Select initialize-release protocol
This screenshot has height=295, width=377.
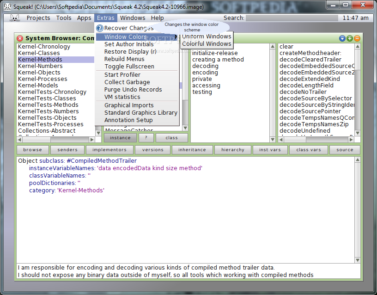click(x=215, y=53)
